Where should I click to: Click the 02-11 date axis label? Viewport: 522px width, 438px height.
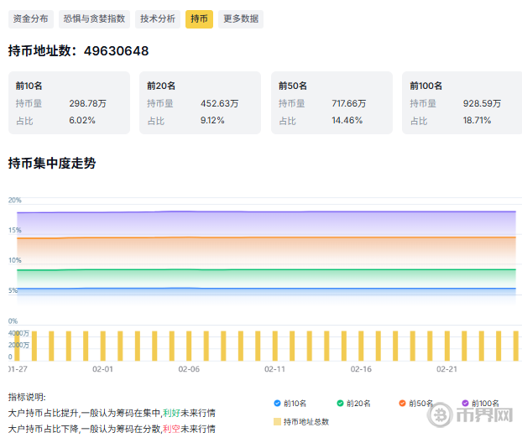pyautogui.click(x=274, y=369)
